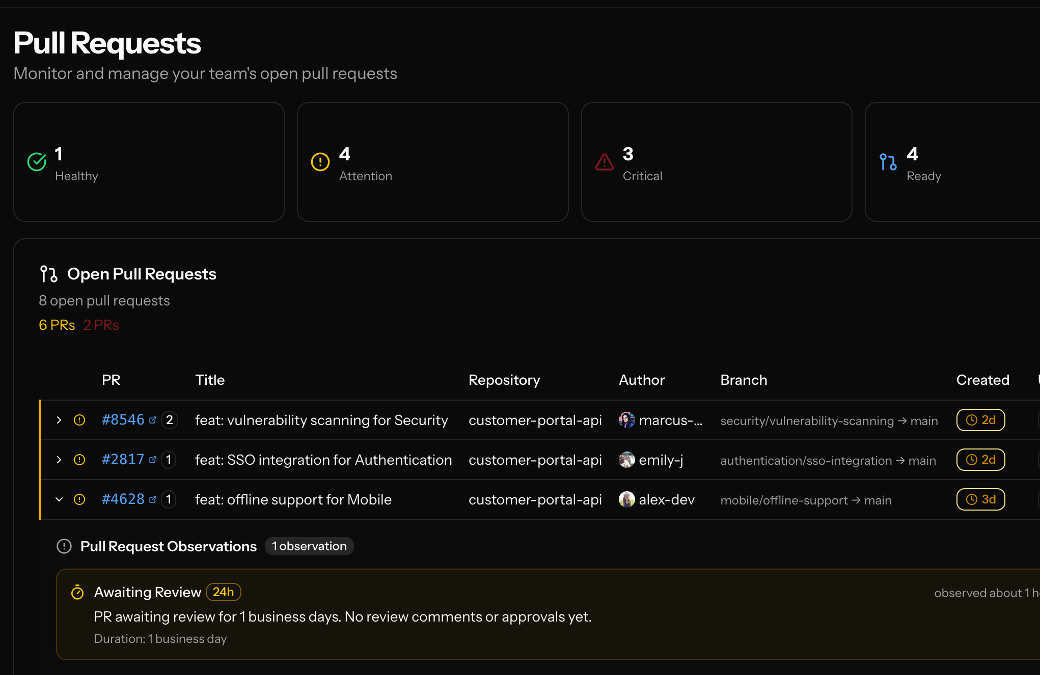Click the 24h badge beside Awaiting Review
This screenshot has height=675, width=1040.
point(223,592)
